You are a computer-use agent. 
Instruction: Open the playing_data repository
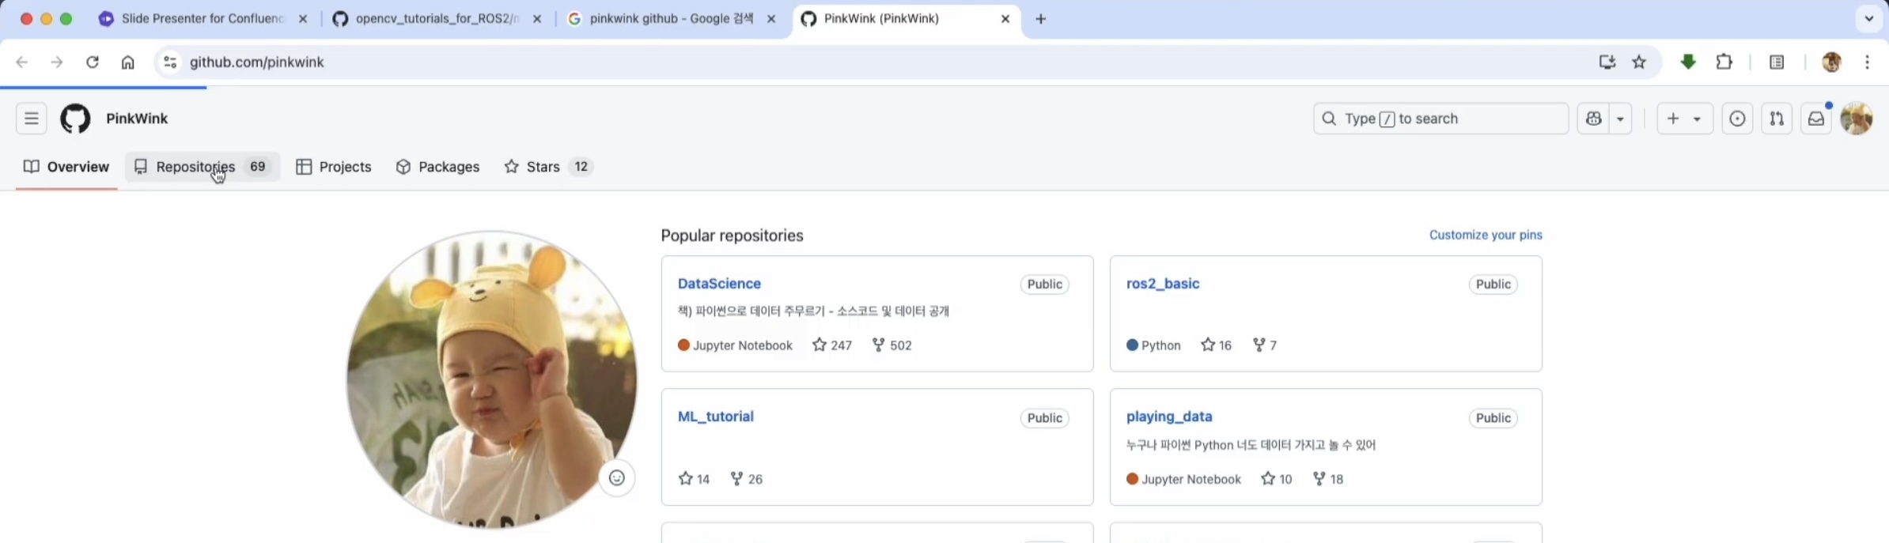(x=1169, y=417)
